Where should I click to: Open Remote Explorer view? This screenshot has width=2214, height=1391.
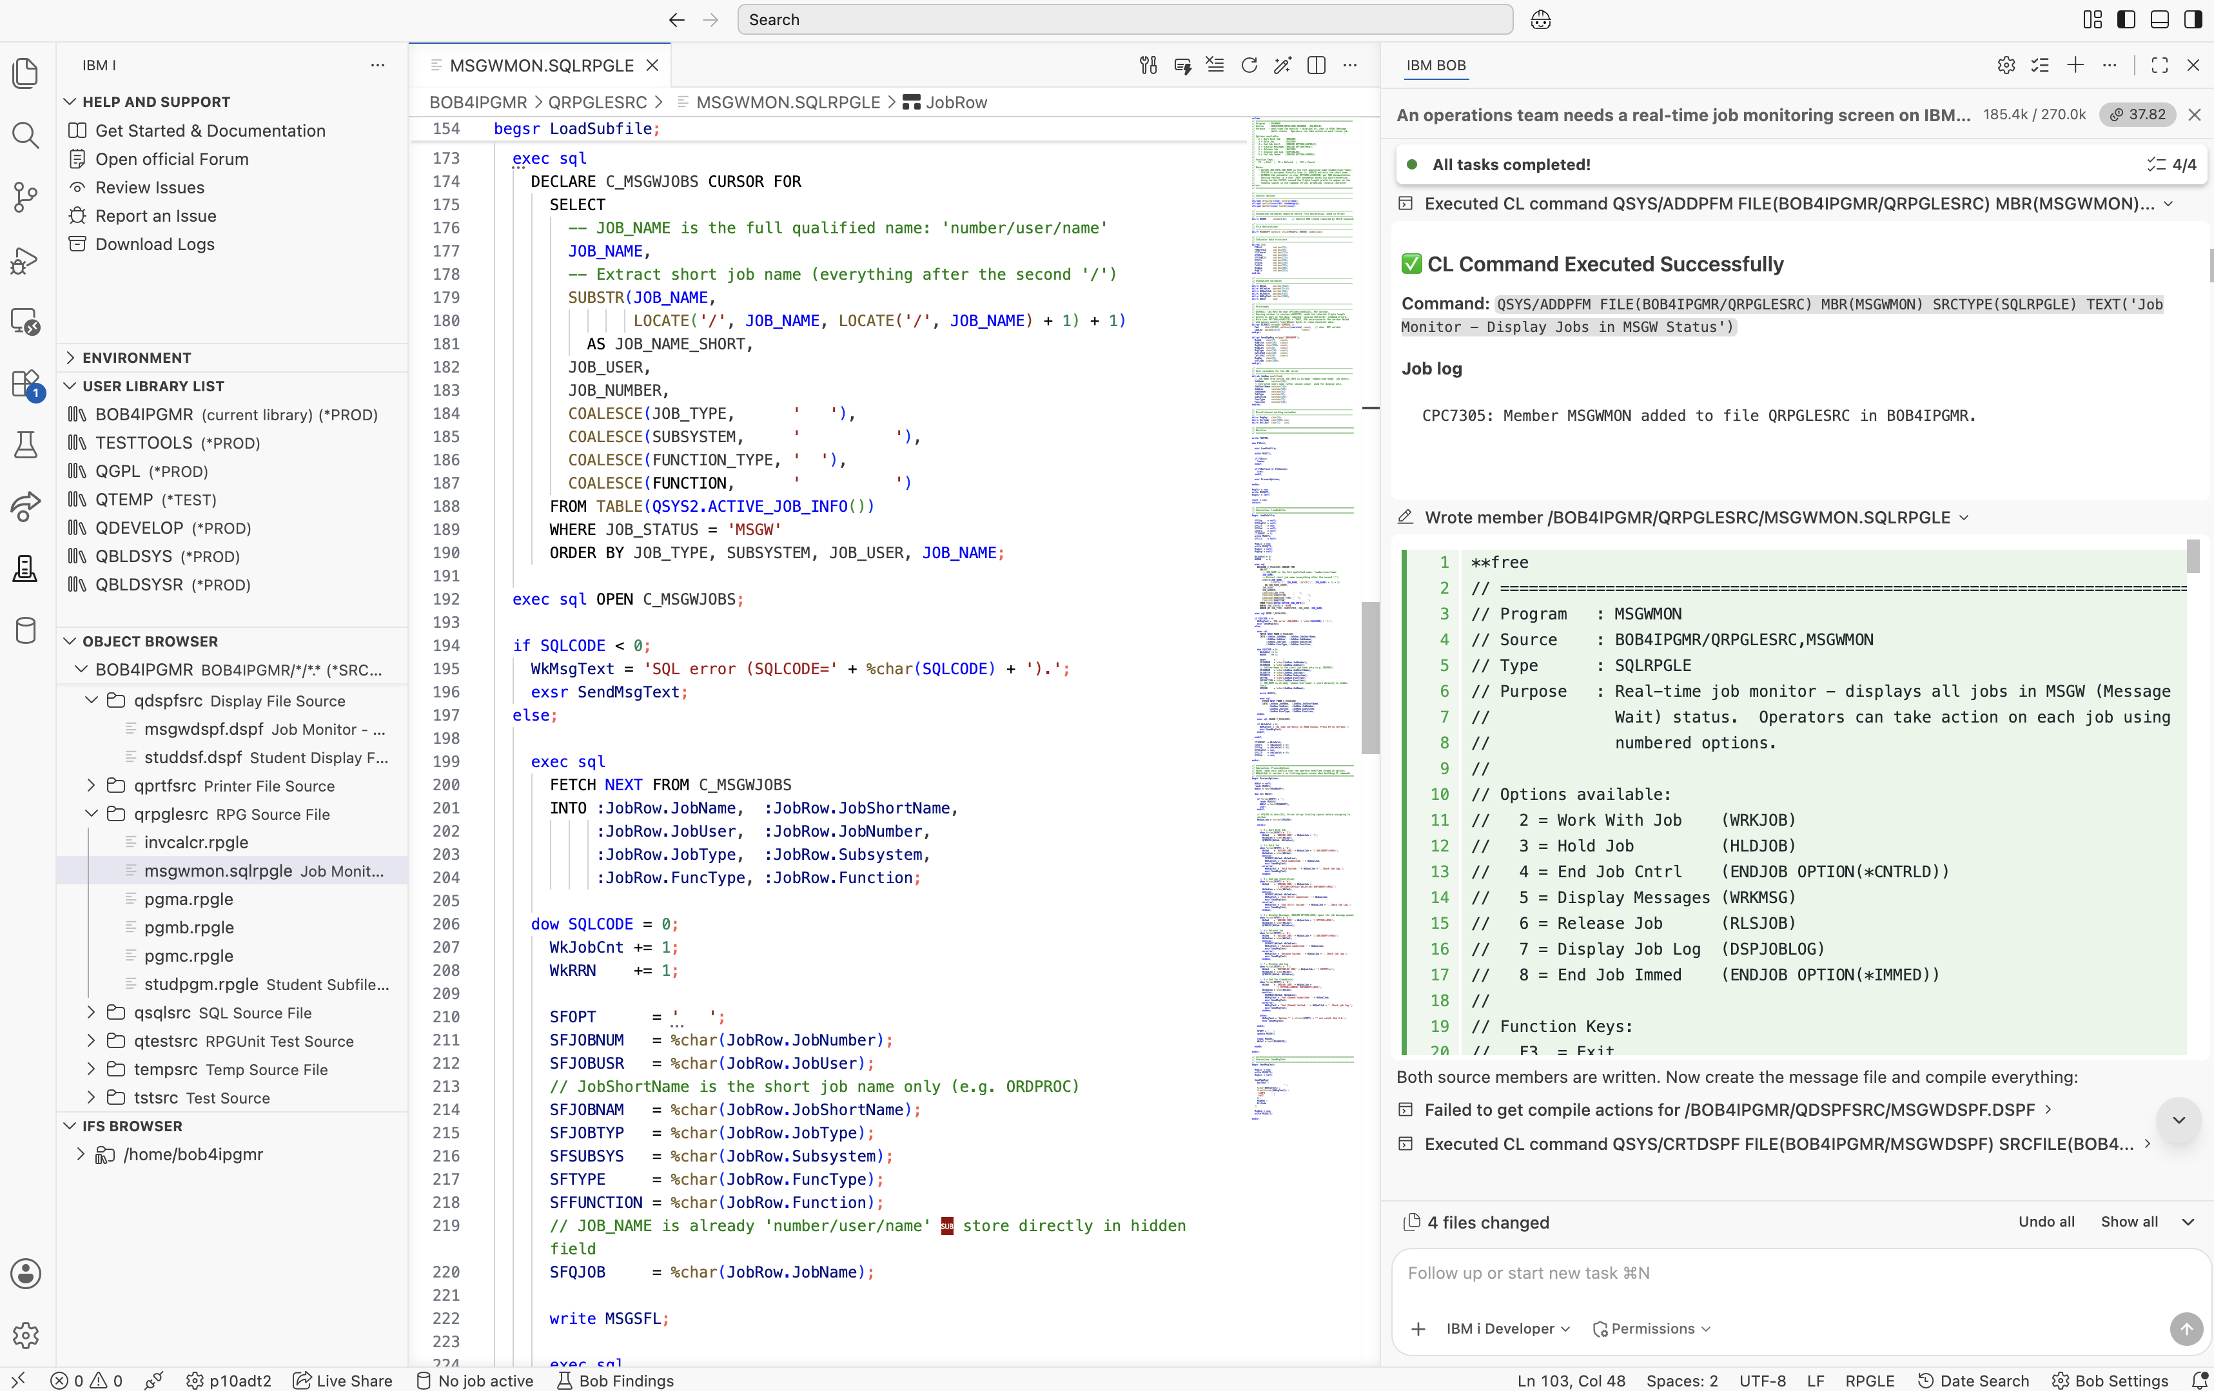pyautogui.click(x=26, y=322)
